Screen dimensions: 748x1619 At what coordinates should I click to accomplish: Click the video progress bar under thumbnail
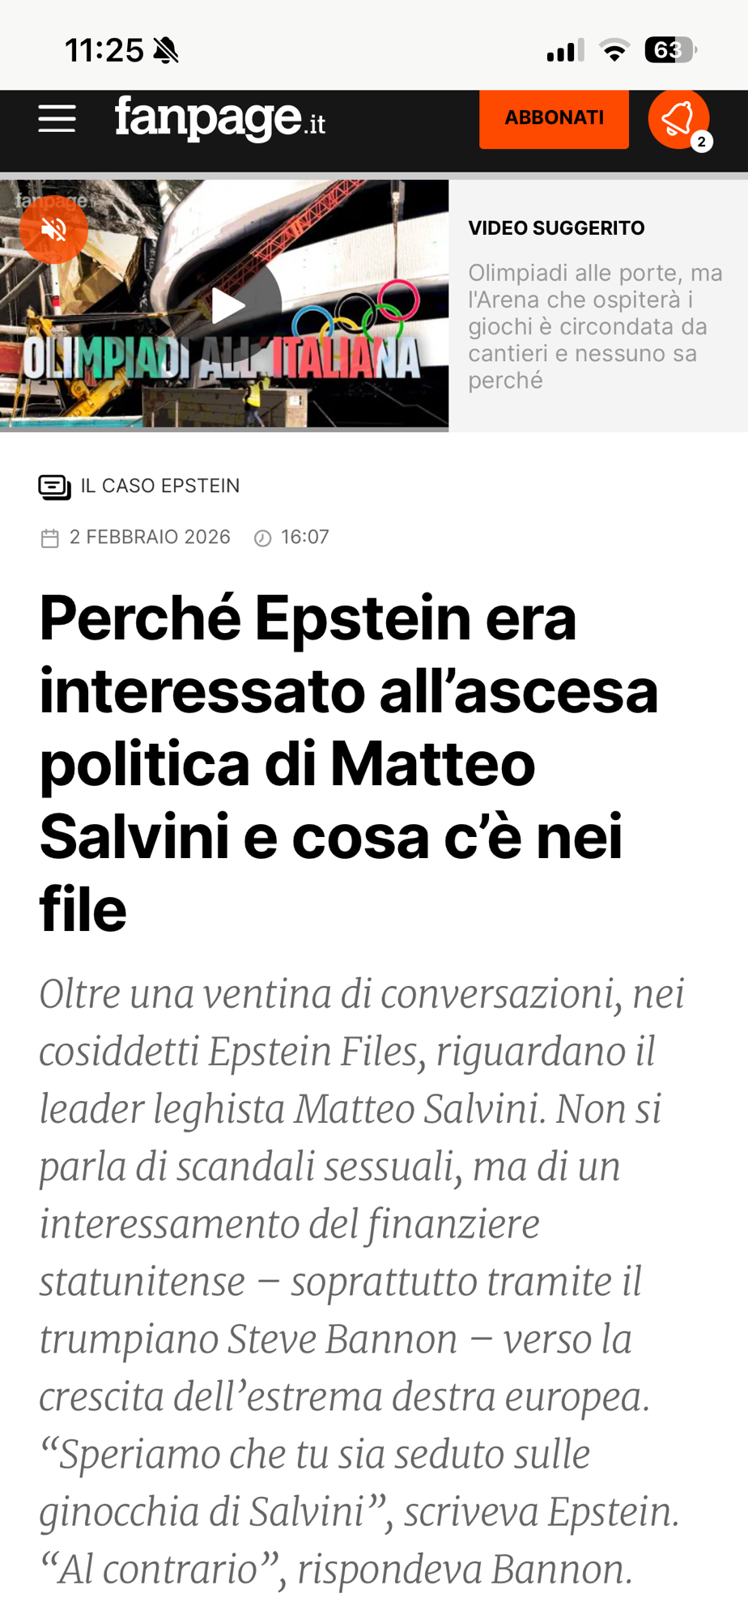point(224,429)
